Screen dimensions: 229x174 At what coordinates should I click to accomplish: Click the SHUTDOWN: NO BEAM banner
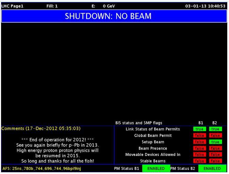pyautogui.click(x=114, y=16)
